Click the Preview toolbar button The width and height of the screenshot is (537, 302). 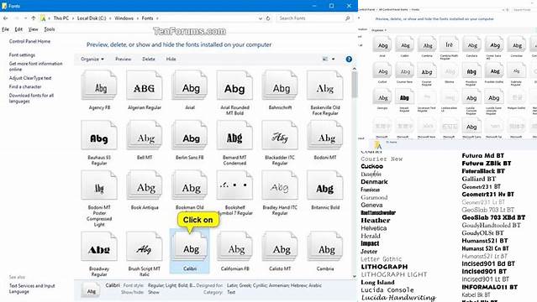123,60
